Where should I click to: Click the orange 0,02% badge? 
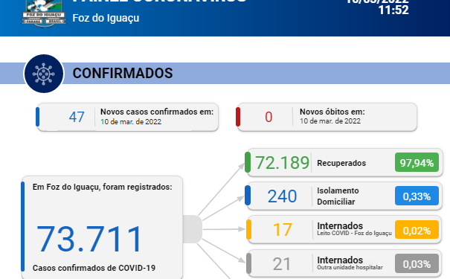click(x=417, y=230)
